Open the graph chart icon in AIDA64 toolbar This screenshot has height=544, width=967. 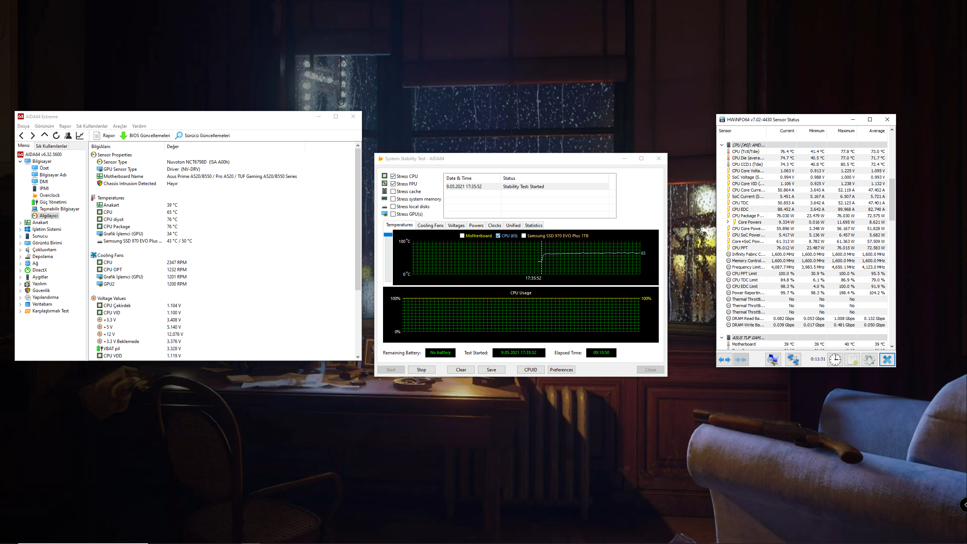tap(80, 136)
